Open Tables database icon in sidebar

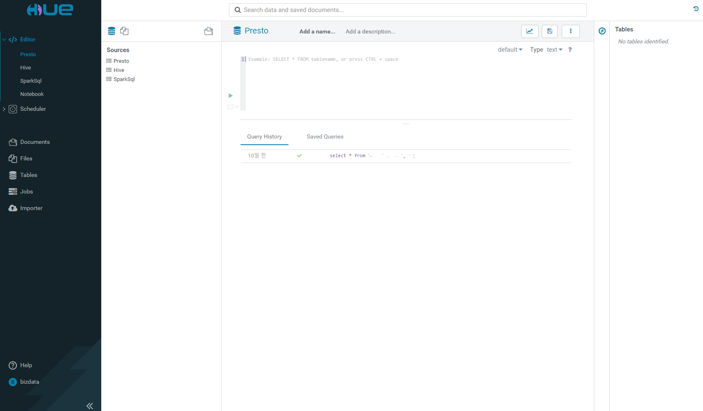[13, 175]
